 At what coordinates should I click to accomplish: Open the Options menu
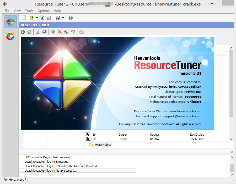[x=44, y=11]
